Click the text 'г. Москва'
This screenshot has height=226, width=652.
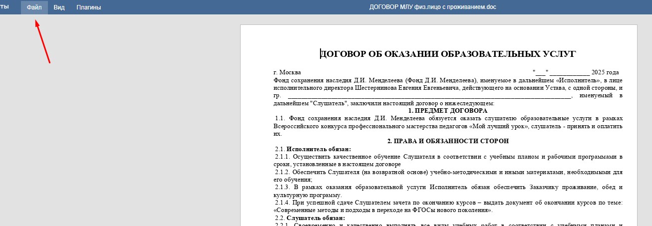[287, 72]
